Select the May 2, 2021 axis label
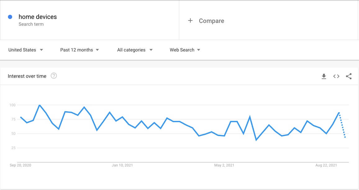359x190 pixels. click(x=224, y=165)
